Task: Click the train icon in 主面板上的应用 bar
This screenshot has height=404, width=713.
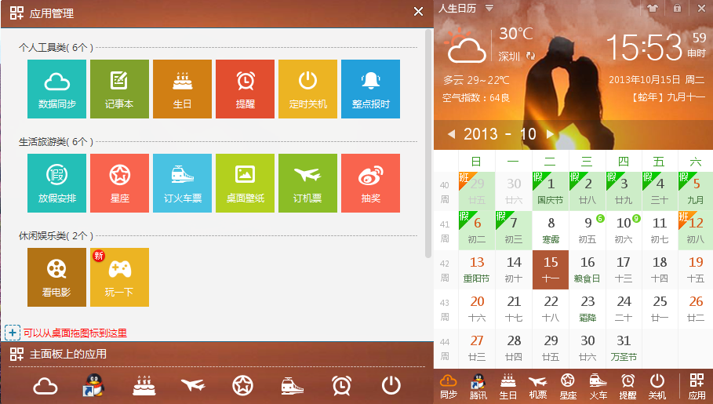Action: click(x=293, y=386)
